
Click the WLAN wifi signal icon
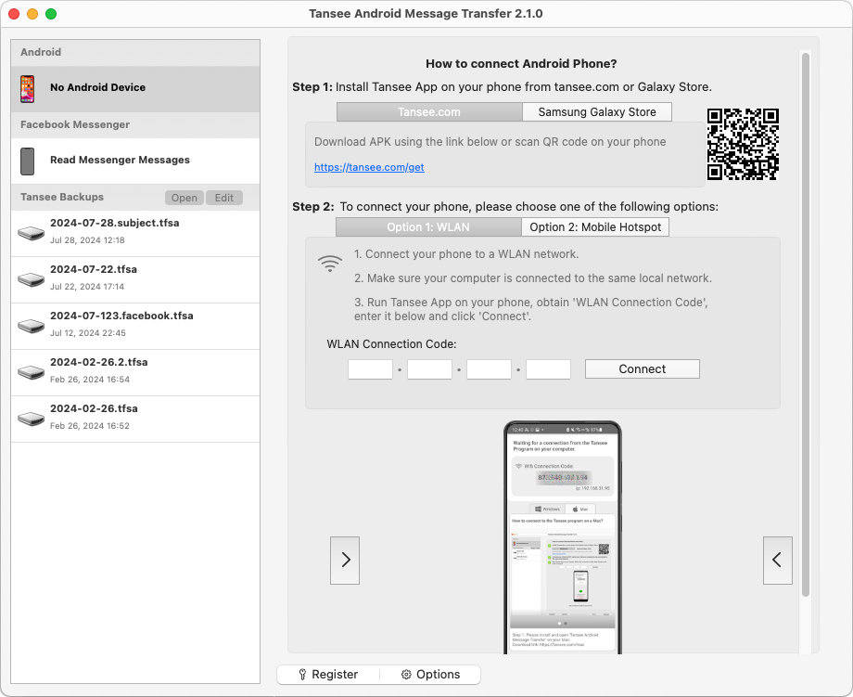[330, 264]
